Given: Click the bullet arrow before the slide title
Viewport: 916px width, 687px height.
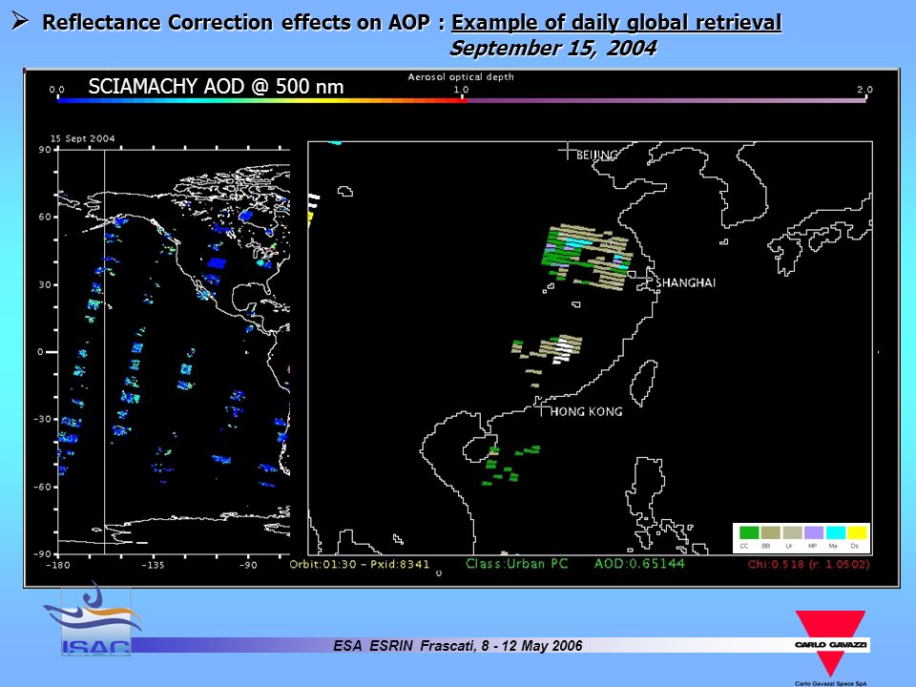Looking at the screenshot, I should tap(20, 21).
